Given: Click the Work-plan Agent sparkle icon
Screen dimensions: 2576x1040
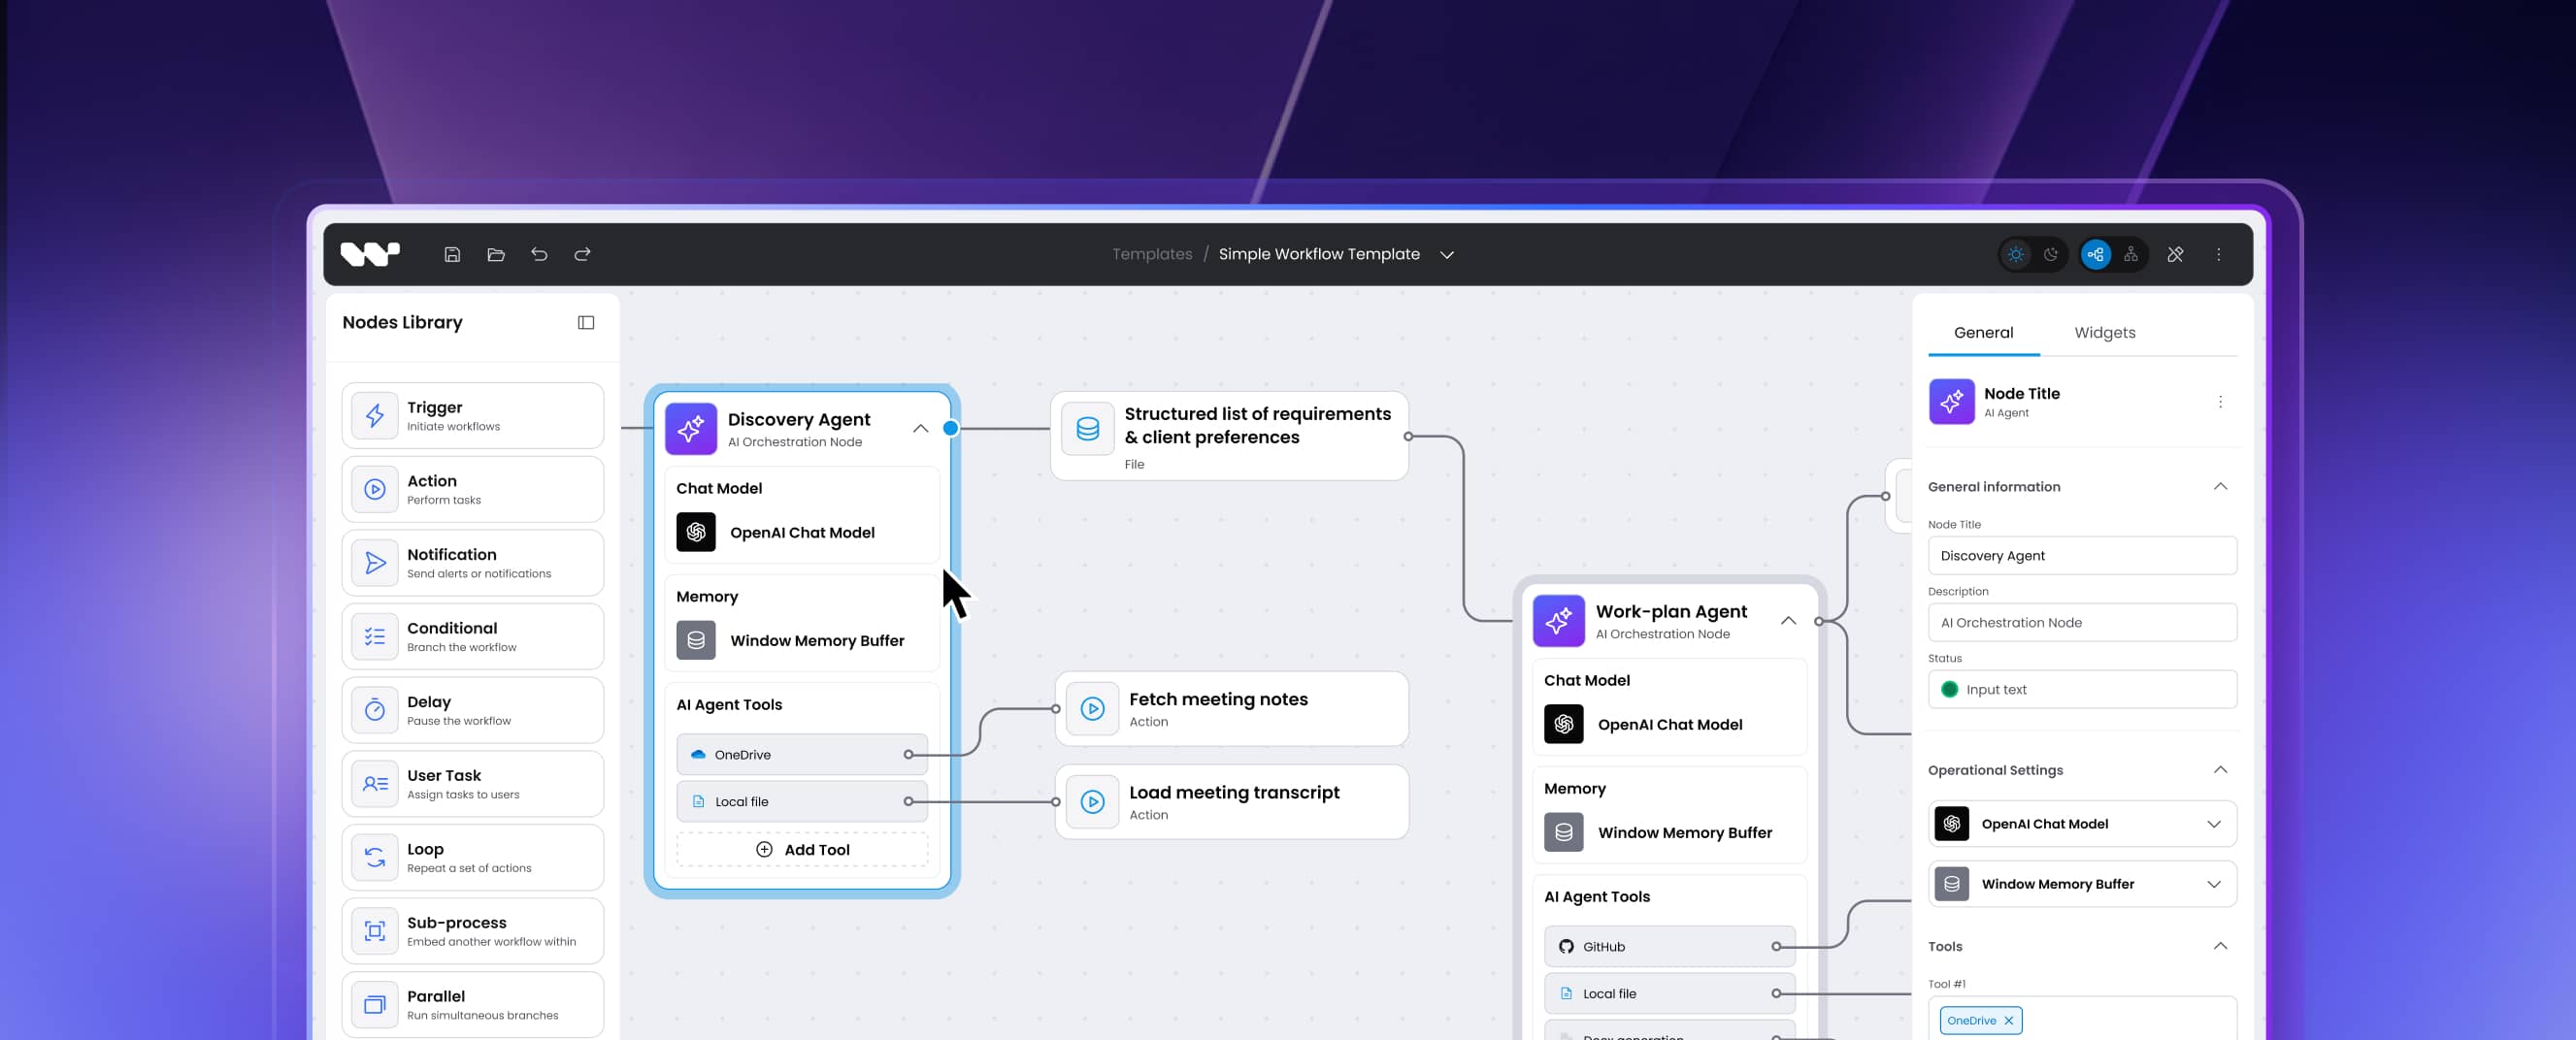Looking at the screenshot, I should 1558,621.
